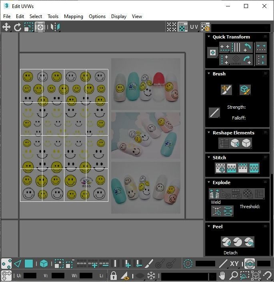Select the Scale selected subobjects tool

tap(29, 27)
